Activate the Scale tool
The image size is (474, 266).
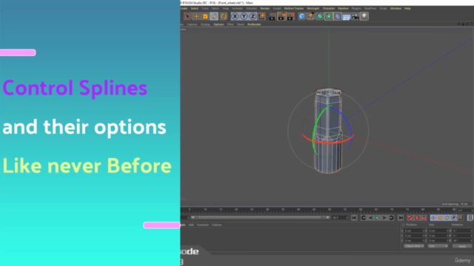point(205,16)
